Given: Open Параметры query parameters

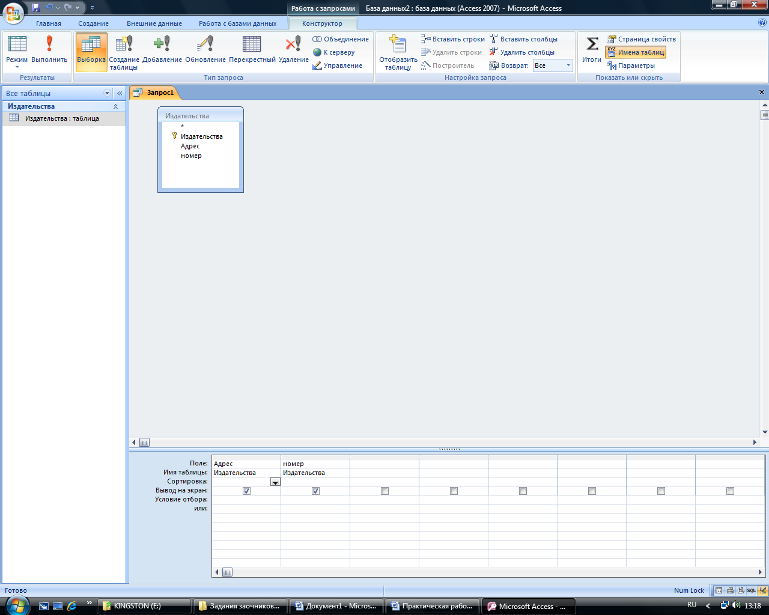Looking at the screenshot, I should (631, 65).
